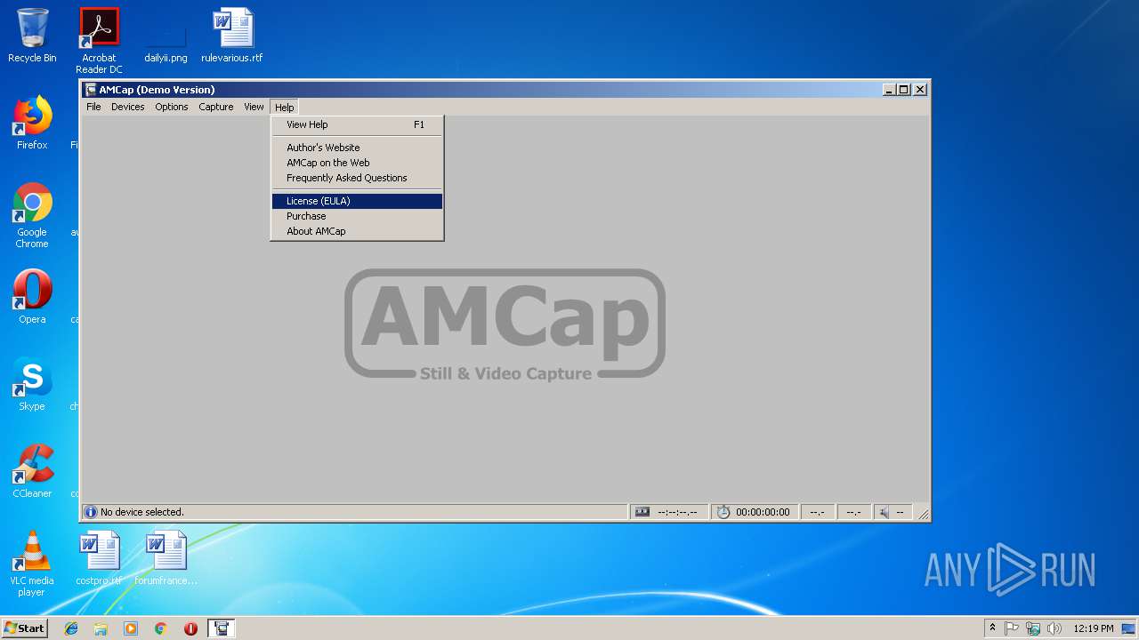This screenshot has height=640, width=1139.
Task: Choose Author's Website menu entry
Action: (357, 148)
